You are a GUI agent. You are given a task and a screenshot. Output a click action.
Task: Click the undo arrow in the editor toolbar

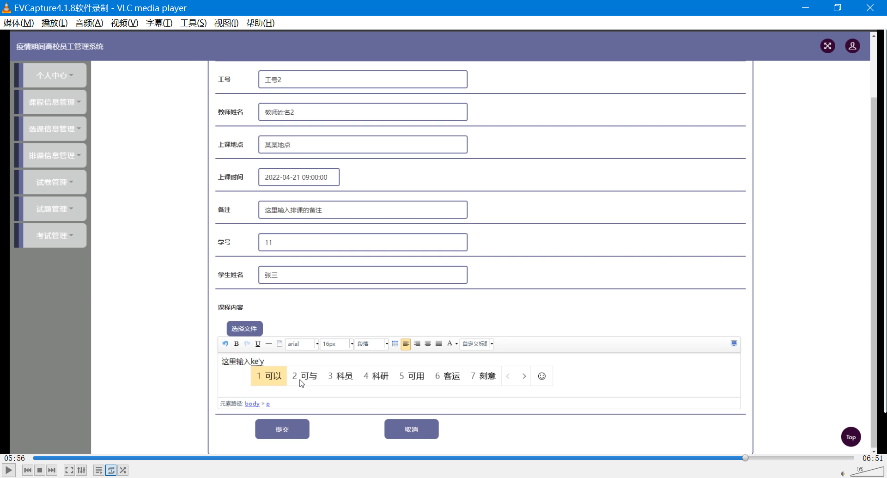(225, 343)
